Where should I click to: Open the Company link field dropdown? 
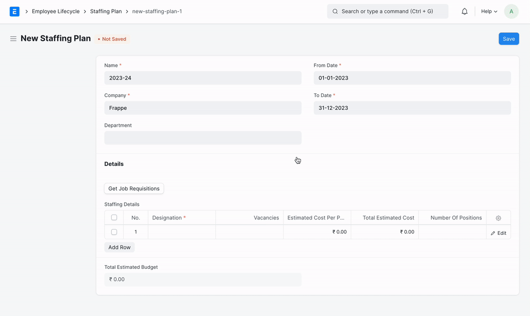click(202, 108)
